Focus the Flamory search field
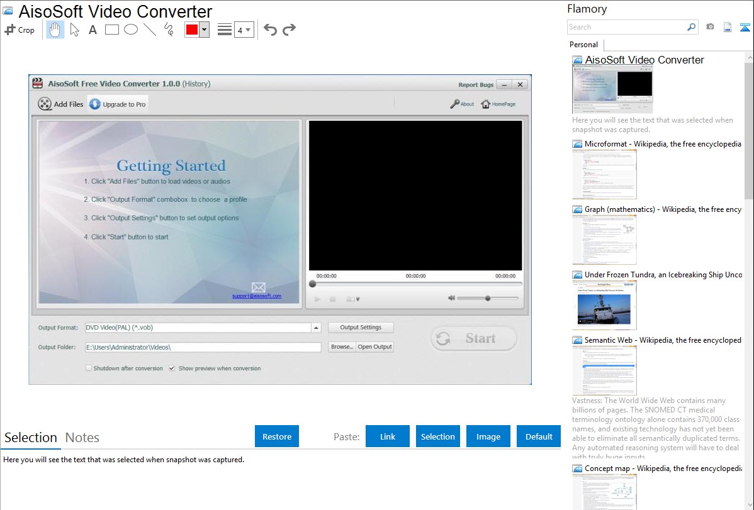 click(x=626, y=27)
